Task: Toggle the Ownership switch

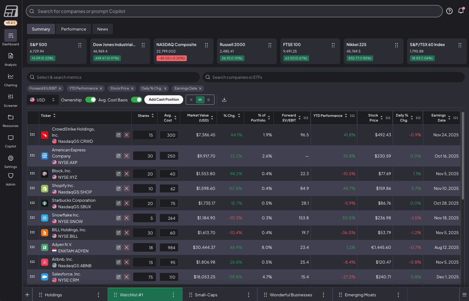Action: tap(90, 100)
